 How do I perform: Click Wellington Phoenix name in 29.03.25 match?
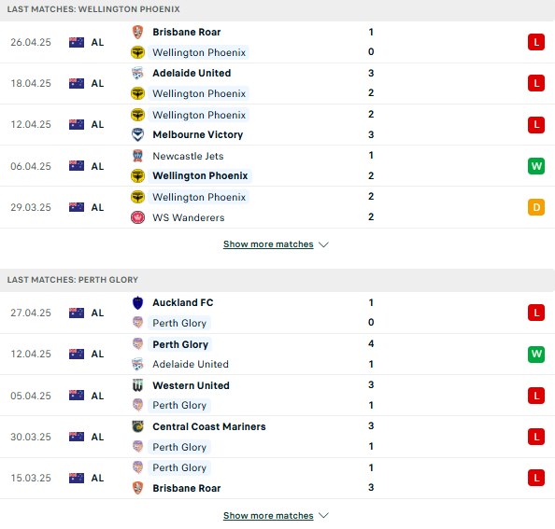click(199, 197)
